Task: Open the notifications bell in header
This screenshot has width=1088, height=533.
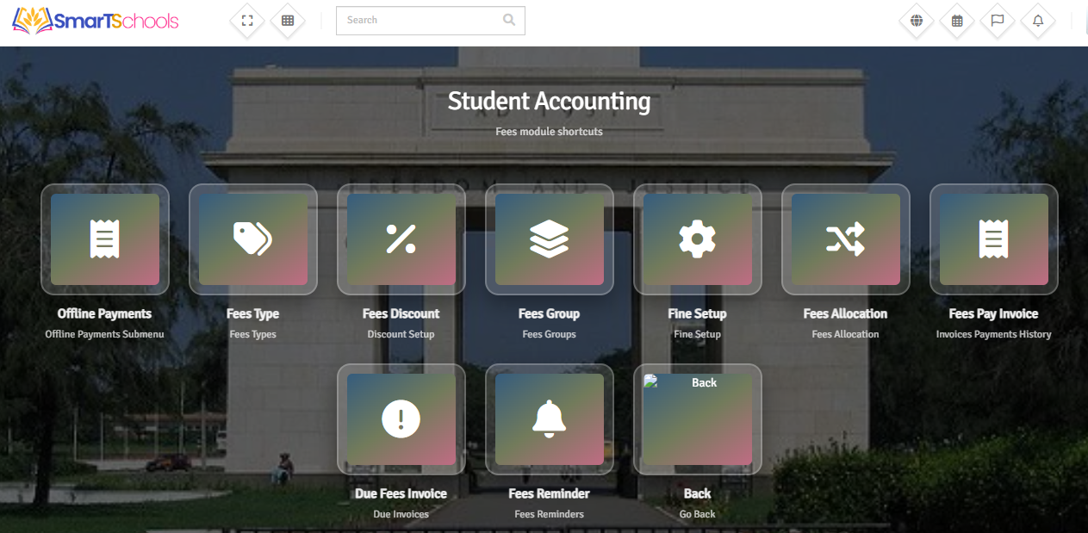Action: 1038,21
